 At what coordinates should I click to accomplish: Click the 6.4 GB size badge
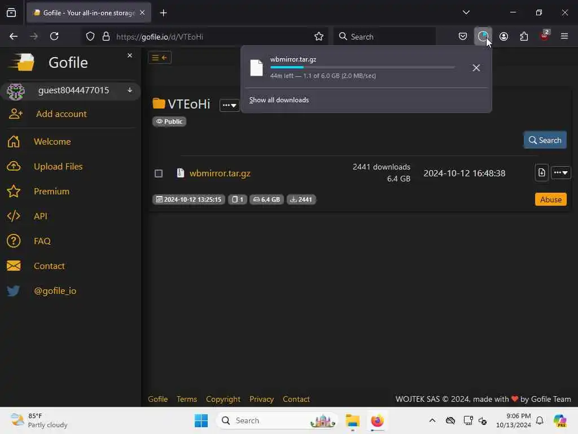(x=266, y=199)
